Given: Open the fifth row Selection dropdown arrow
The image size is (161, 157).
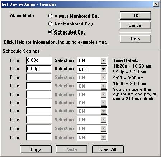Looking at the screenshot, I should (x=104, y=94).
